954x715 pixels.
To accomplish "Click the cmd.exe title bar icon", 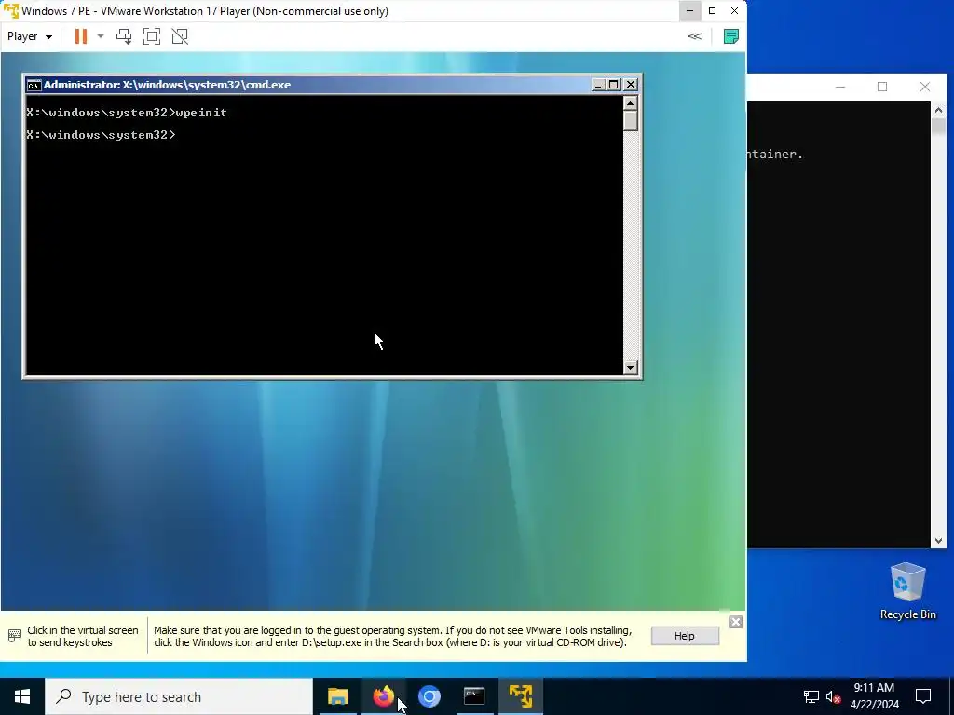I will point(34,85).
